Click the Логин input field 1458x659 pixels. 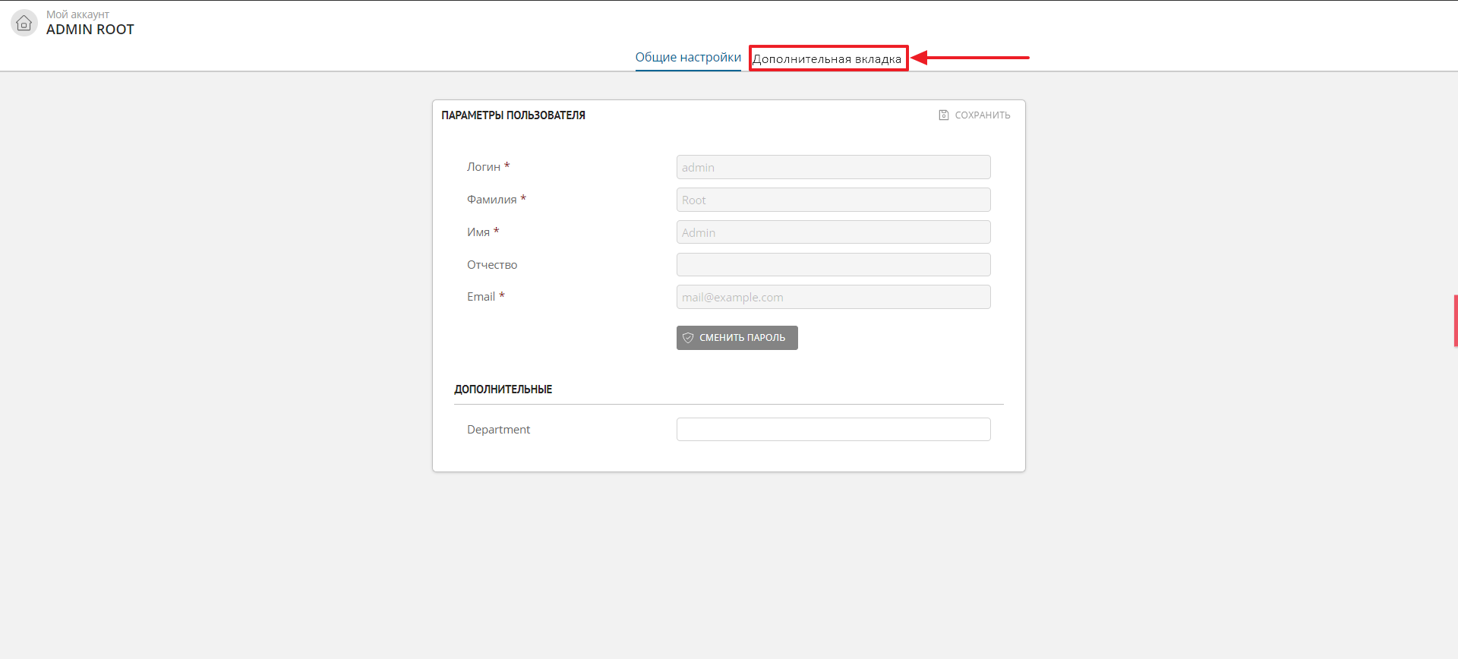pos(833,167)
